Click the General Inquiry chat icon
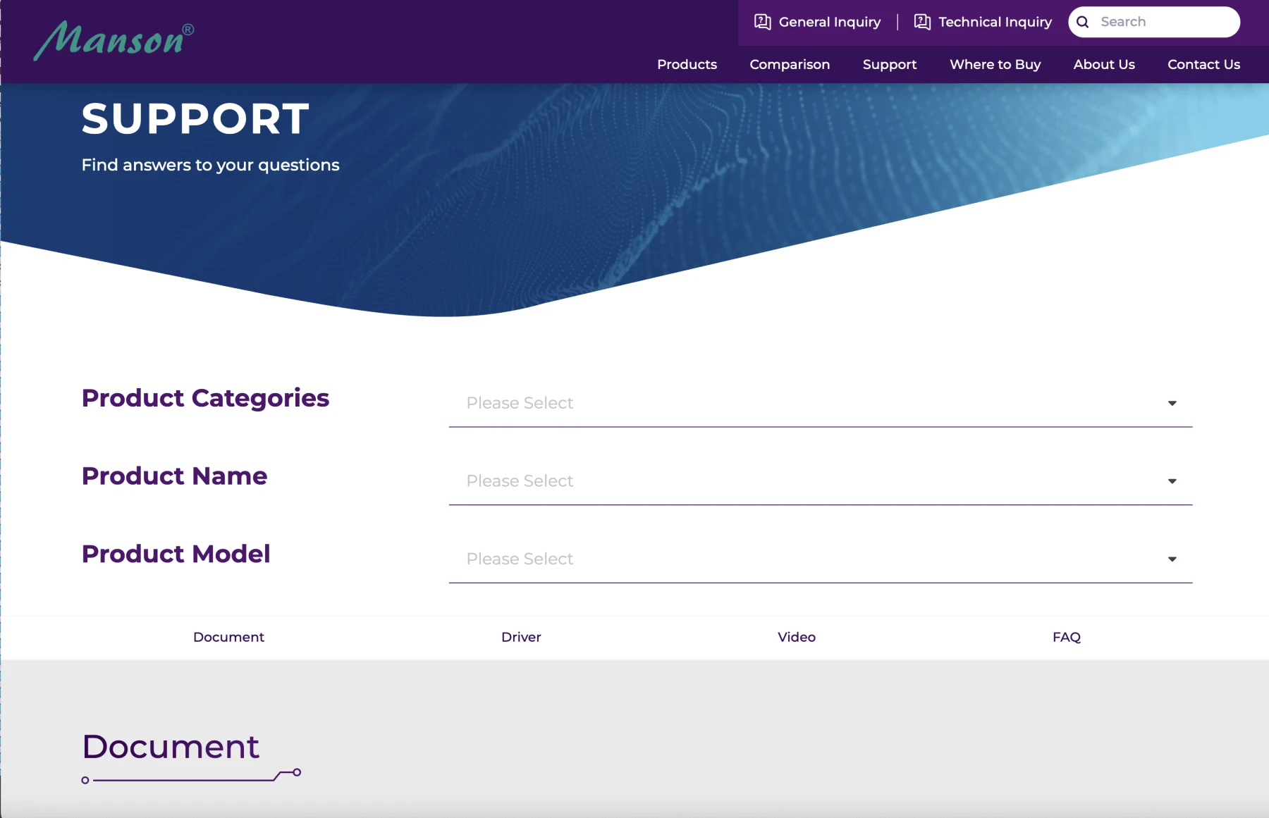Screen dimensions: 1269x818 point(762,22)
